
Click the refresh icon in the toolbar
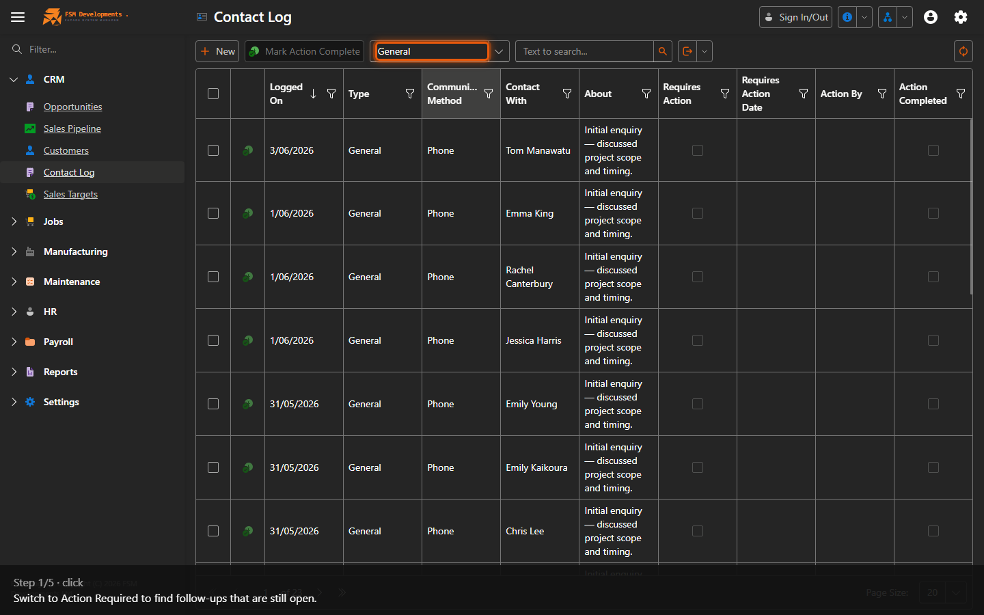[x=963, y=51]
